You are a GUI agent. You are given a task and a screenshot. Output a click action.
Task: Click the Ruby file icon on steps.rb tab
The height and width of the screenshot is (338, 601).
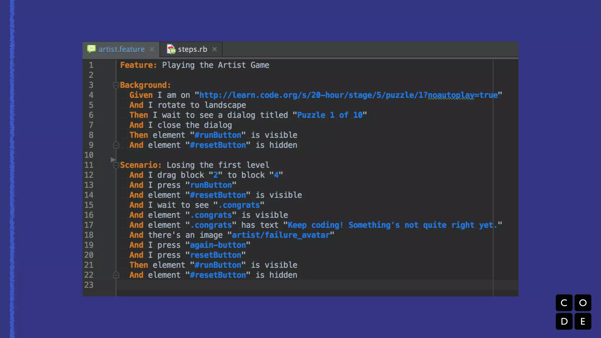(x=171, y=49)
